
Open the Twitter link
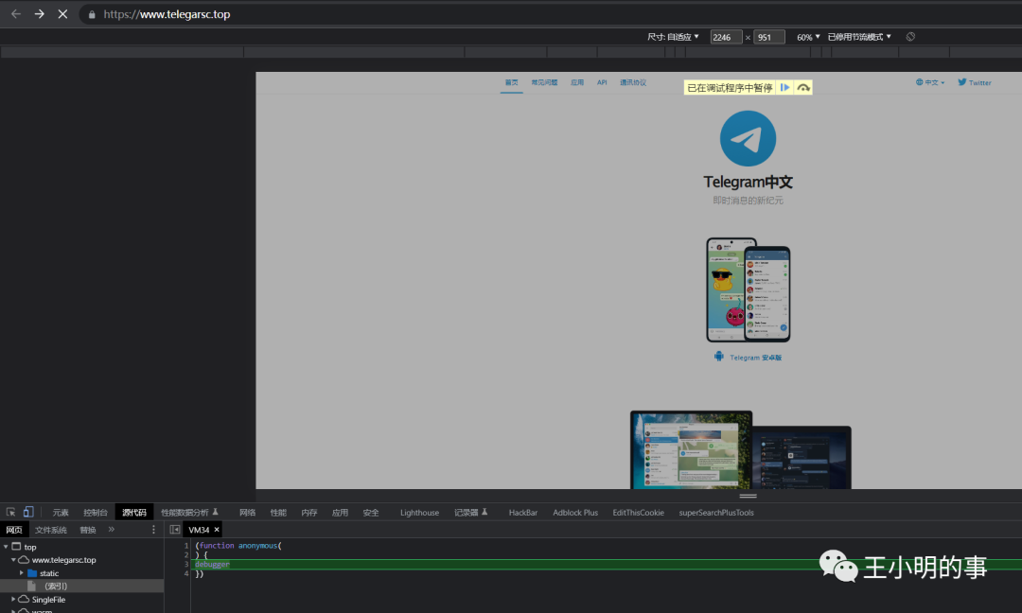tap(975, 82)
